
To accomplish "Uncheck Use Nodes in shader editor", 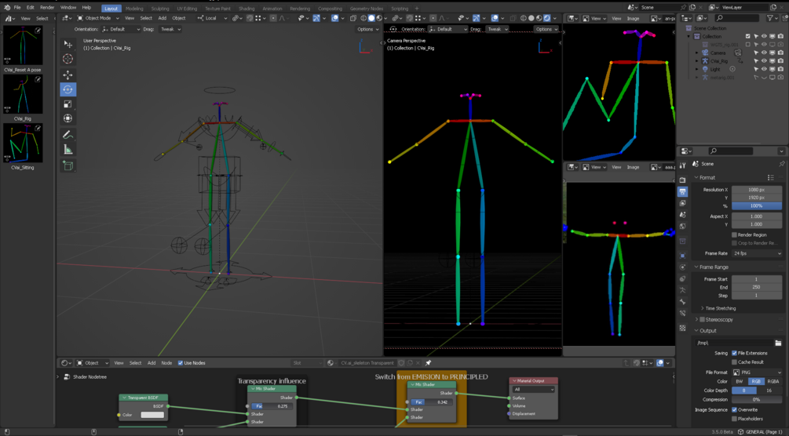I will tap(181, 363).
